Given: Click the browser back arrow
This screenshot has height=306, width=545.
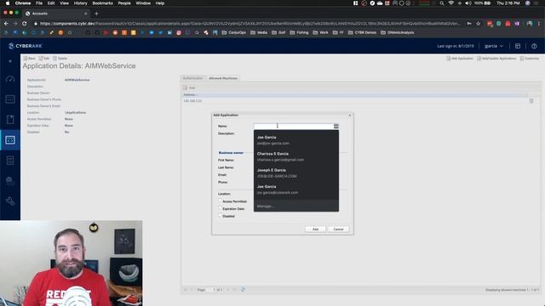Looking at the screenshot, I should [6, 23].
